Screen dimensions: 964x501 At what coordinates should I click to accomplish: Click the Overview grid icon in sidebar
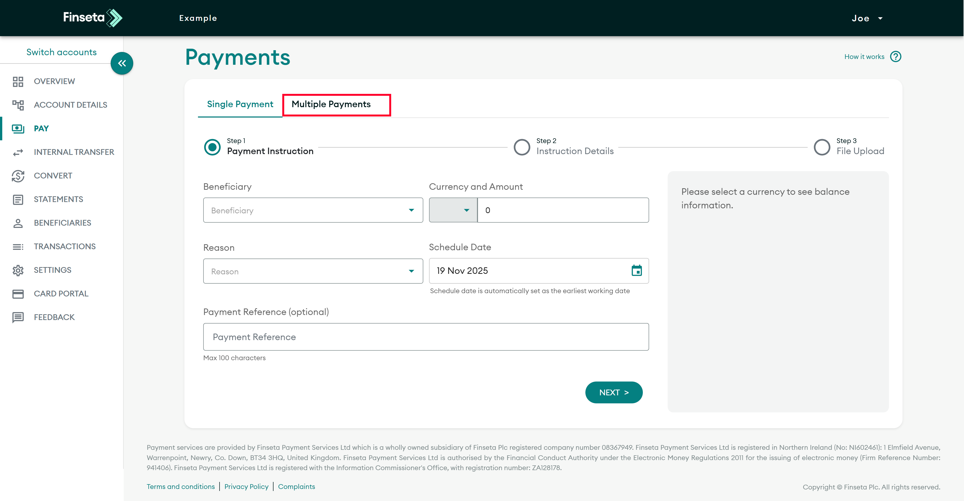pos(18,81)
